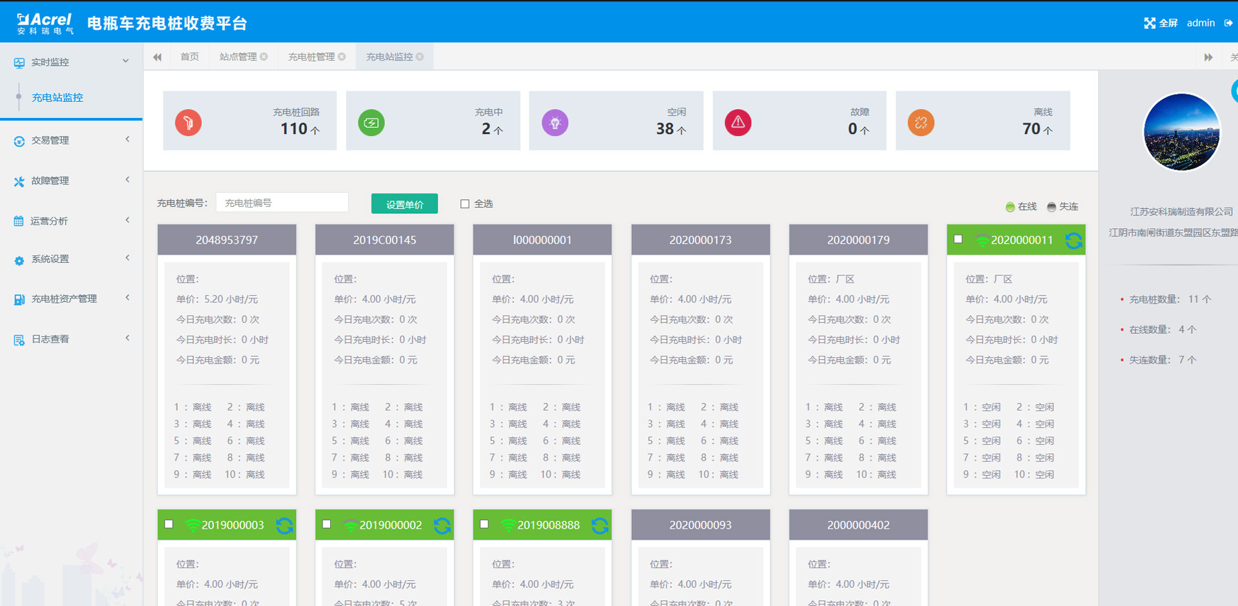Click the tab scroll-right double arrow
Image resolution: width=1238 pixels, height=606 pixels.
click(x=1208, y=57)
